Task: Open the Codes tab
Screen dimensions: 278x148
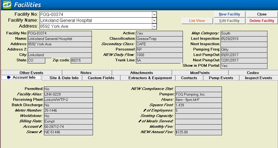Action: coord(253,73)
